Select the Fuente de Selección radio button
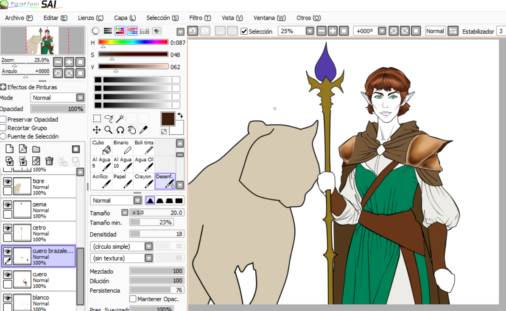The image size is (506, 311). pos(3,136)
